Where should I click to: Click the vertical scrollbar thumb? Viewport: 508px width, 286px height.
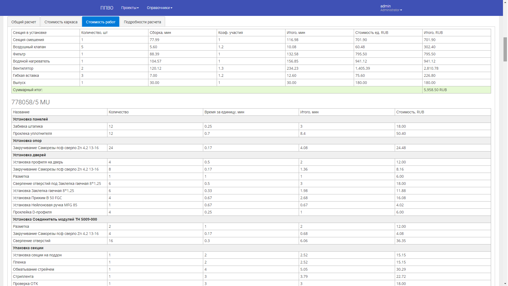point(505,50)
